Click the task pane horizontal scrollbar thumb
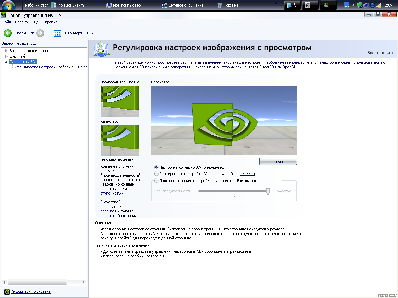This screenshot has width=398, height=298. pyautogui.click(x=37, y=282)
